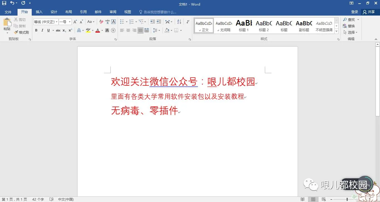Align the paragraph to the left
The width and height of the screenshot is (380, 202).
pyautogui.click(x=122, y=30)
